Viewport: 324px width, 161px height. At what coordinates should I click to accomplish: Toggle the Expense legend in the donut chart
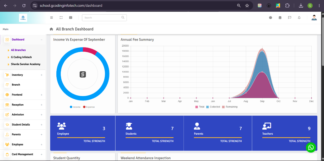tap(89, 107)
